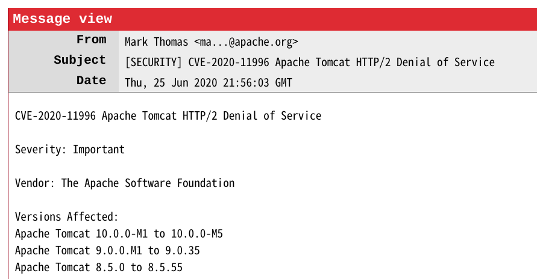Click the CVE-2020-11996 title line in the body

click(168, 116)
